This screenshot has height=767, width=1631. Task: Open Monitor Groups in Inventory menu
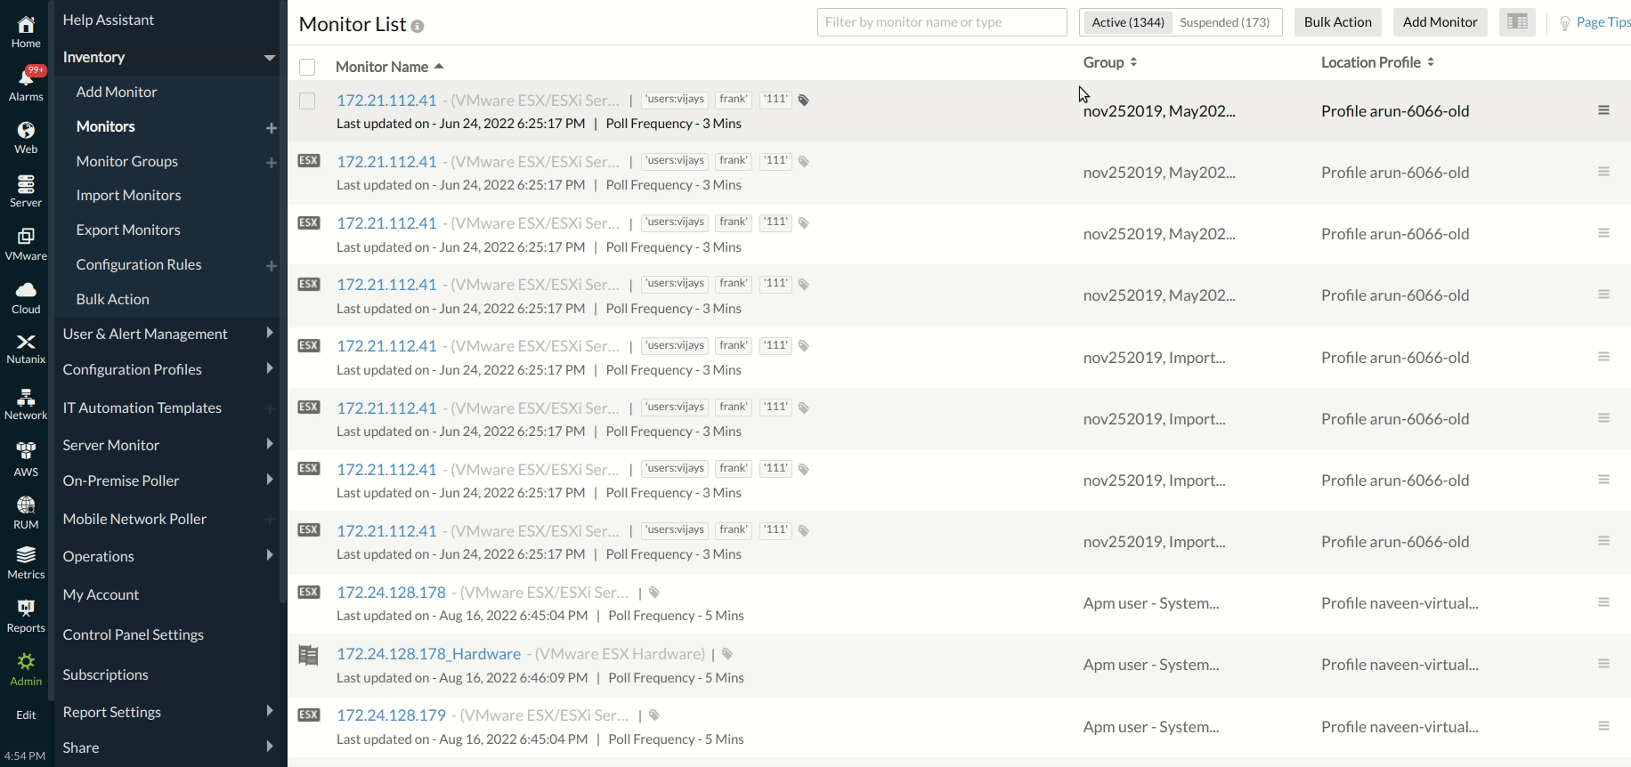click(x=127, y=161)
